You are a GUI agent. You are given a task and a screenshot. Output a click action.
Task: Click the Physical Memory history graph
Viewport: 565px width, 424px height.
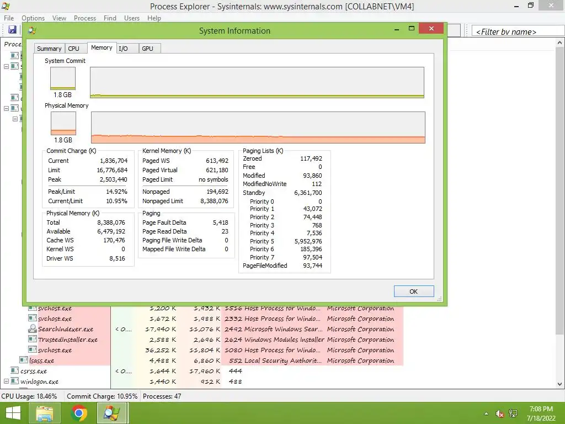point(258,128)
